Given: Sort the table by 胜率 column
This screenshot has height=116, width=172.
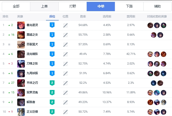Looking at the screenshot, I should pos(83,17).
